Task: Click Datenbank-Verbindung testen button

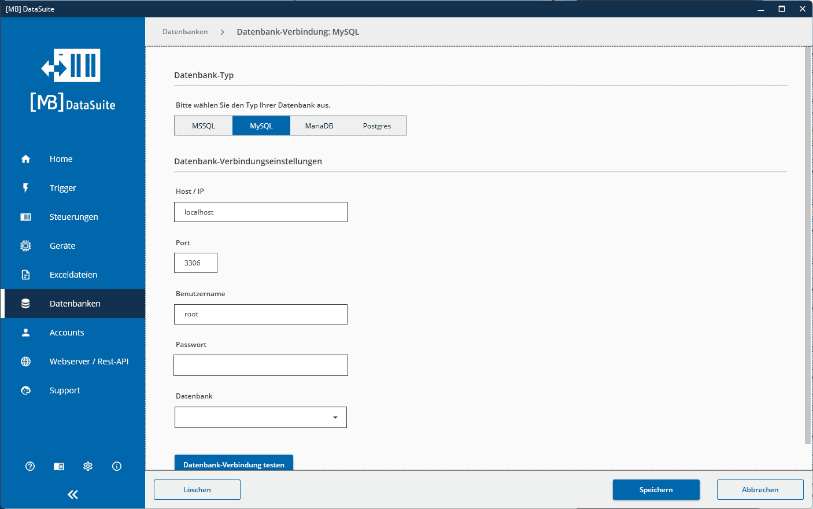Action: [234, 463]
